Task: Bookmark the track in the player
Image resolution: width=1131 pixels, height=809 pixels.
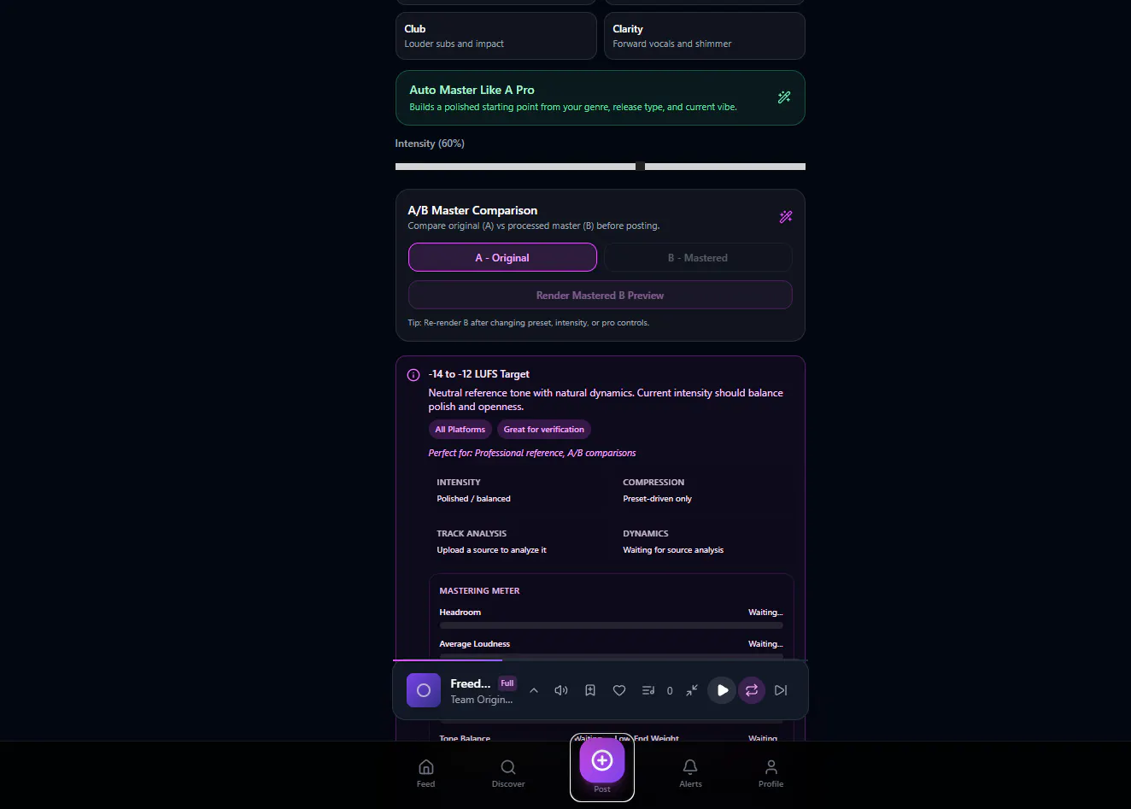Action: [590, 690]
